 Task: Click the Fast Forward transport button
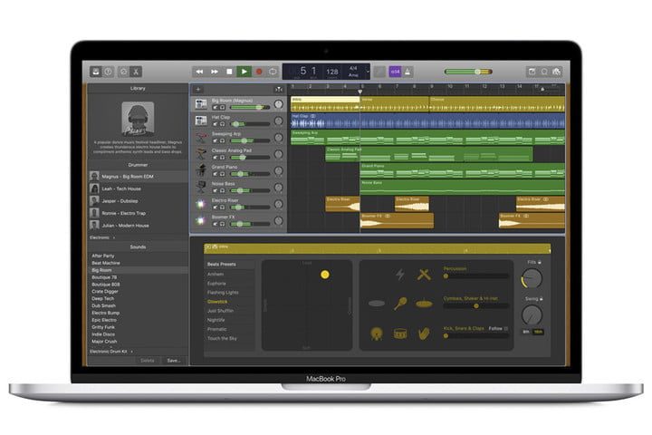click(x=214, y=72)
